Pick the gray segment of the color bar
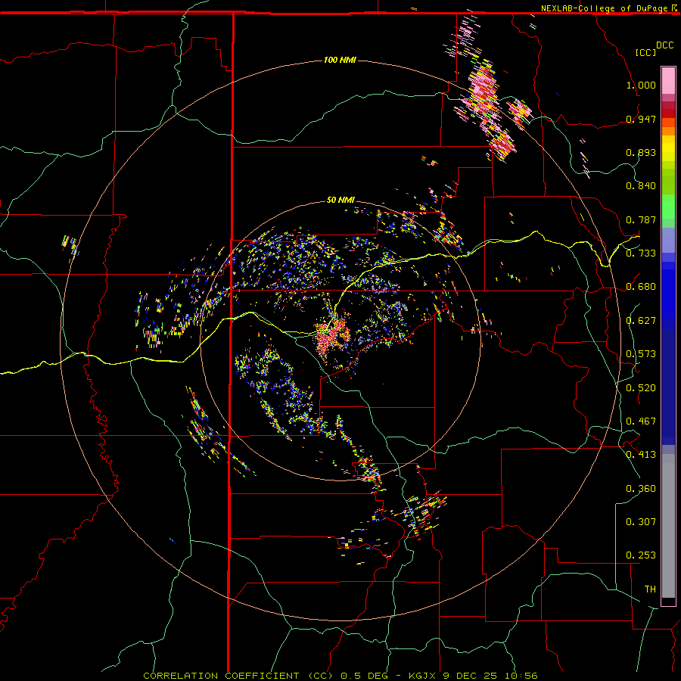 click(x=668, y=526)
